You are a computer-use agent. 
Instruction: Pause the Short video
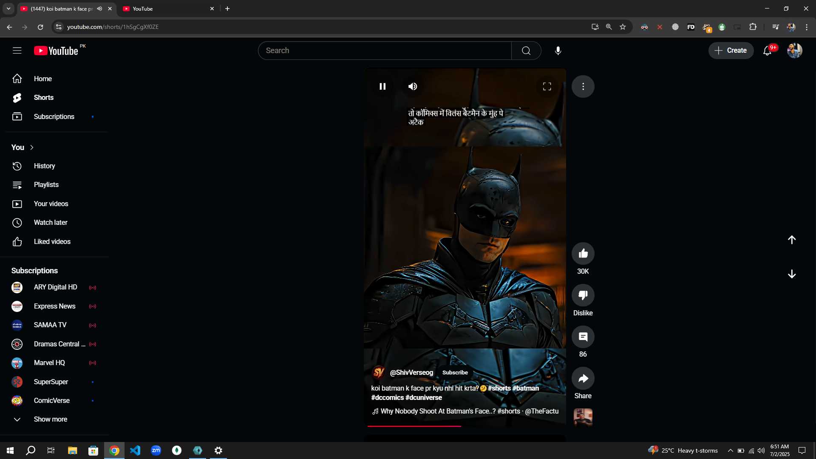382,86
